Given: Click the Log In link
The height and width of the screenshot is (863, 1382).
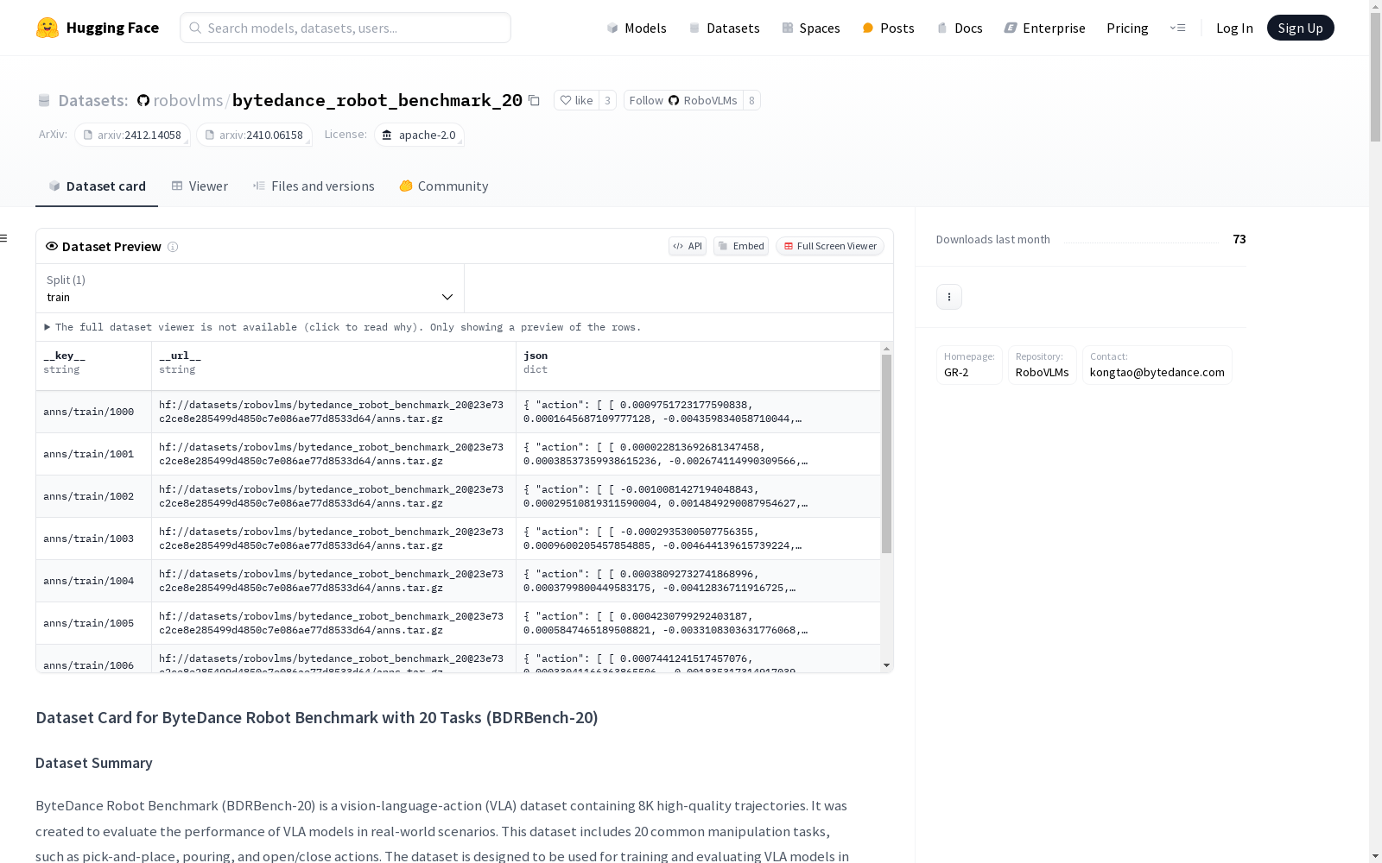Looking at the screenshot, I should click(1234, 28).
